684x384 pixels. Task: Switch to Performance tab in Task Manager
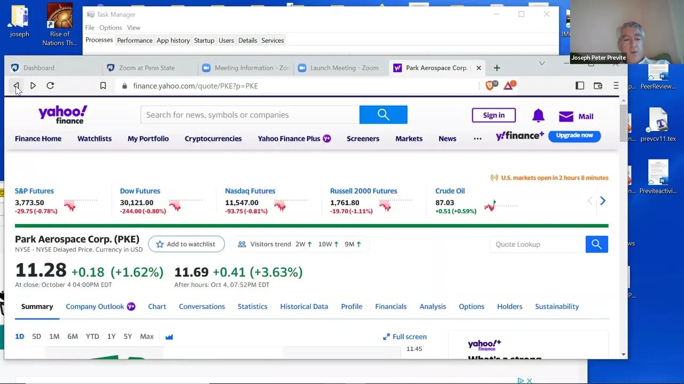[x=135, y=41]
